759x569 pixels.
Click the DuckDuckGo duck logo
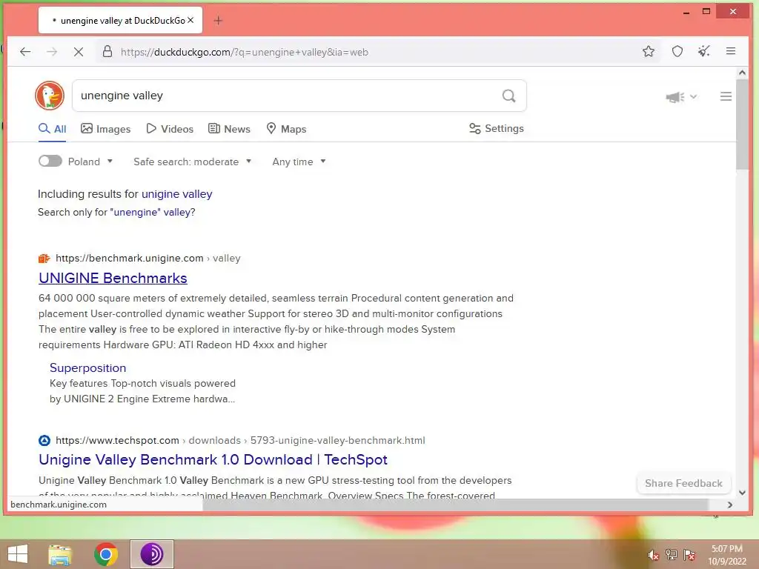click(x=50, y=96)
